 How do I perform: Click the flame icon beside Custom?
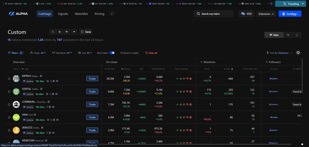(x=60, y=32)
